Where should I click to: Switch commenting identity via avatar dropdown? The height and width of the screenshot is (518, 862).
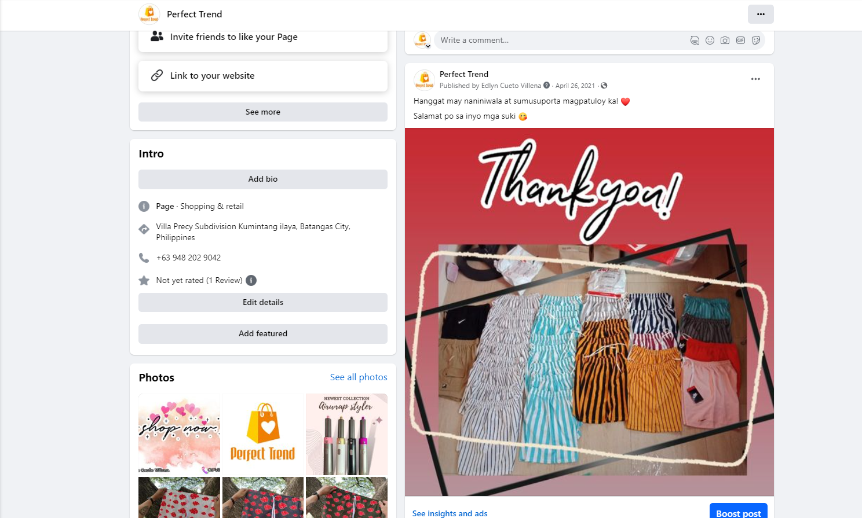tap(422, 41)
